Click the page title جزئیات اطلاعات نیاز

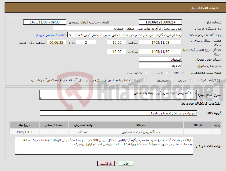205,8
